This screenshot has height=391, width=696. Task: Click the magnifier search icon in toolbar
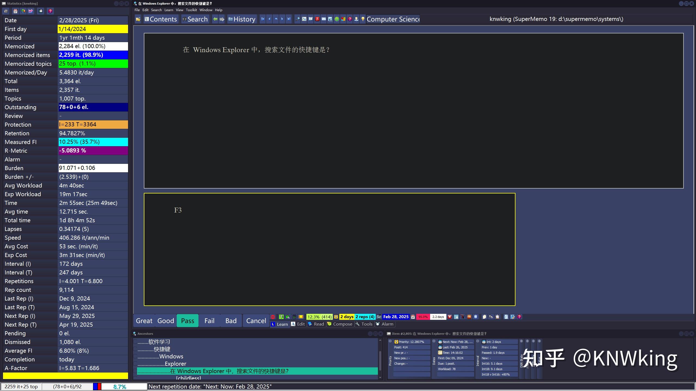click(297, 19)
